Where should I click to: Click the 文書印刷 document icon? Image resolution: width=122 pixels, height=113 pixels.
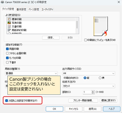(x=9, y=27)
